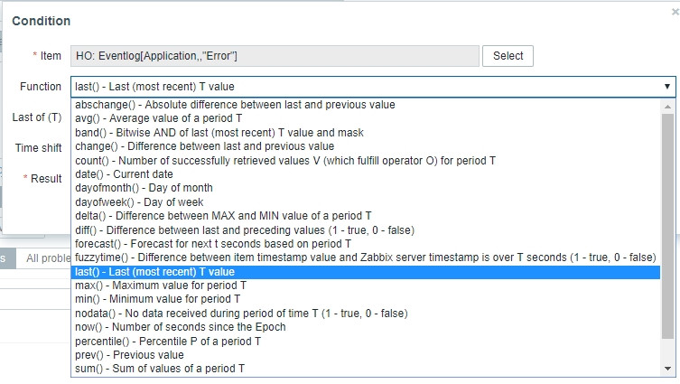Click the Item field with Eventlog key

click(x=275, y=56)
